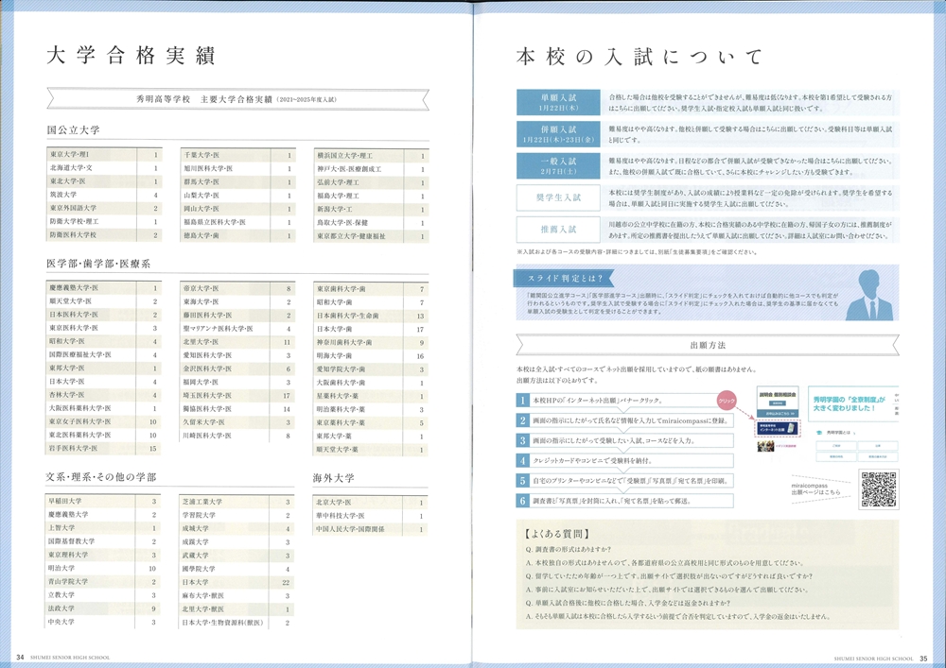The height and width of the screenshot is (668, 946).
Task: Click the 防衛医科大学校 row
Action: tap(104, 235)
